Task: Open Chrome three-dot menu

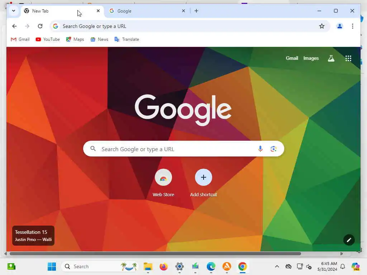Action: pyautogui.click(x=353, y=26)
